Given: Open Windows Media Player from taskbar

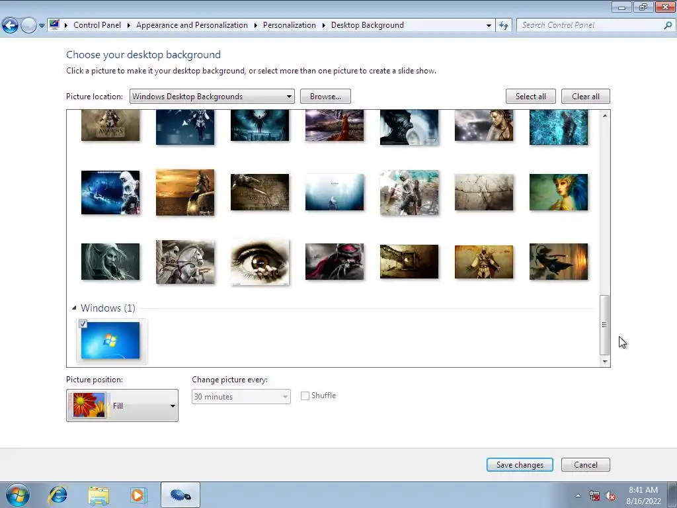Looking at the screenshot, I should pyautogui.click(x=138, y=495).
